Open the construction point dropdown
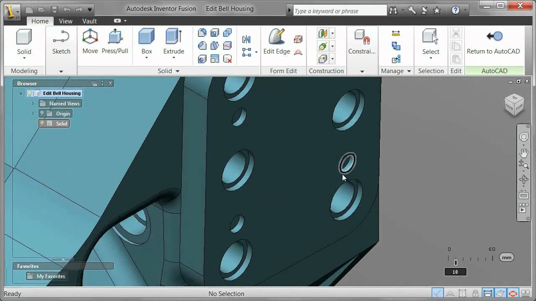 [x=332, y=59]
